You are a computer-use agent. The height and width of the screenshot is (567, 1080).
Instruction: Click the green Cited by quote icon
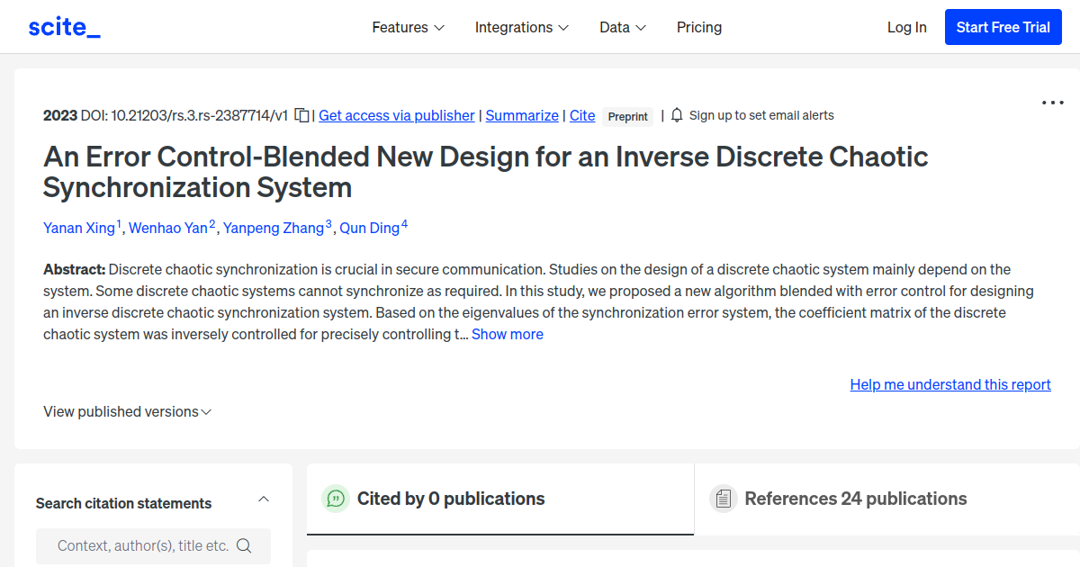click(x=336, y=499)
